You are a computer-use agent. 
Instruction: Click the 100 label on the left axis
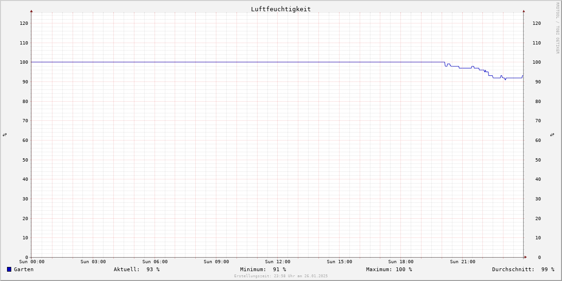tap(24, 62)
